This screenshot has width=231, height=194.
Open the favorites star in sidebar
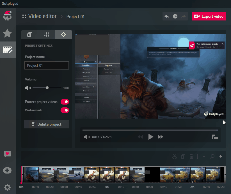[7, 33]
